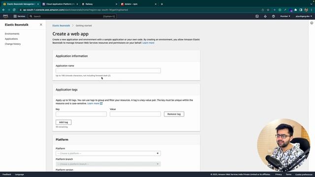The height and width of the screenshot is (177, 315).
Task: Bookmark this page with the star
Action: coord(268,10)
